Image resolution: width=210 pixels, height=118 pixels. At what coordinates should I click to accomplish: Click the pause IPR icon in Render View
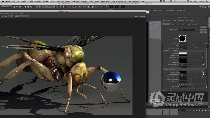click(x=136, y=16)
